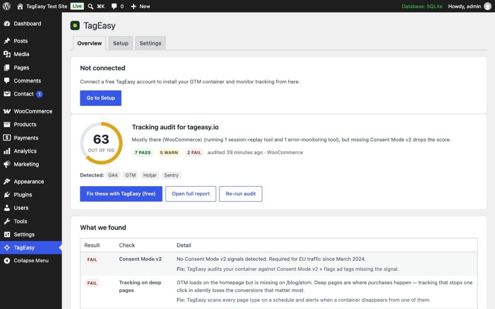This screenshot has width=495, height=309.
Task: Click the Plugins plug icon
Action: point(7,195)
